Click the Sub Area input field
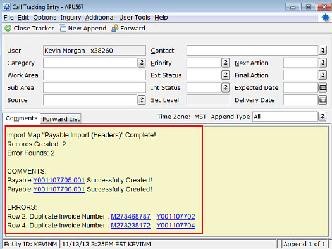The width and height of the screenshot is (332, 249). tap(94, 87)
